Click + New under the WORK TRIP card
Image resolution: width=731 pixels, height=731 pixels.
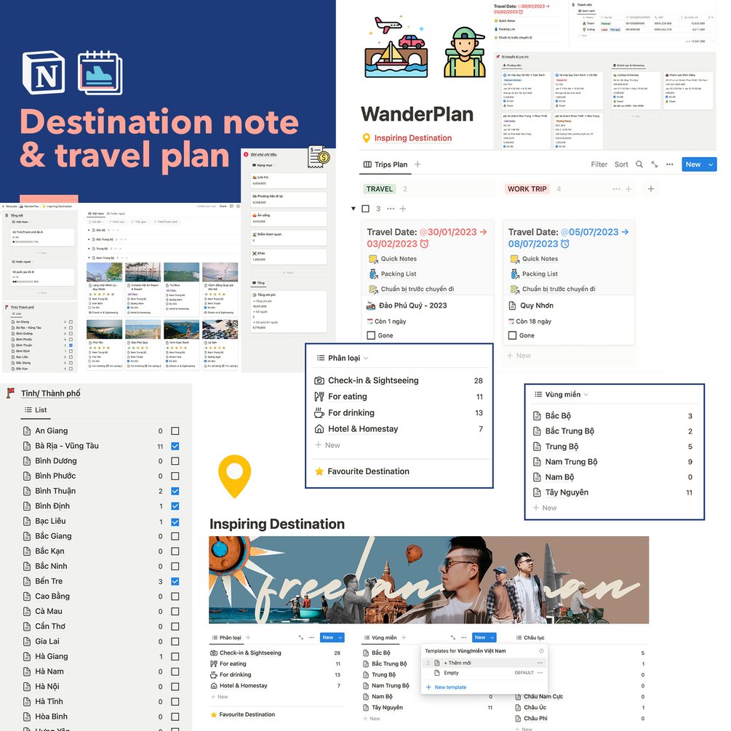click(x=519, y=355)
